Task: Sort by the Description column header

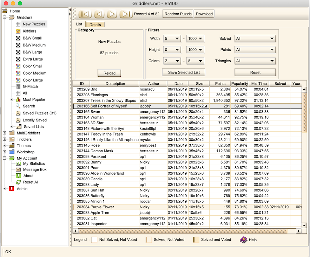Action: tap(115, 84)
